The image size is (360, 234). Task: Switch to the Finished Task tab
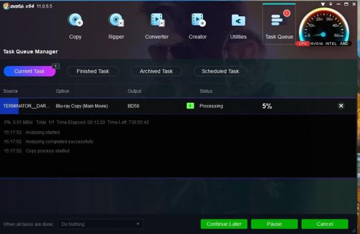pyautogui.click(x=93, y=71)
